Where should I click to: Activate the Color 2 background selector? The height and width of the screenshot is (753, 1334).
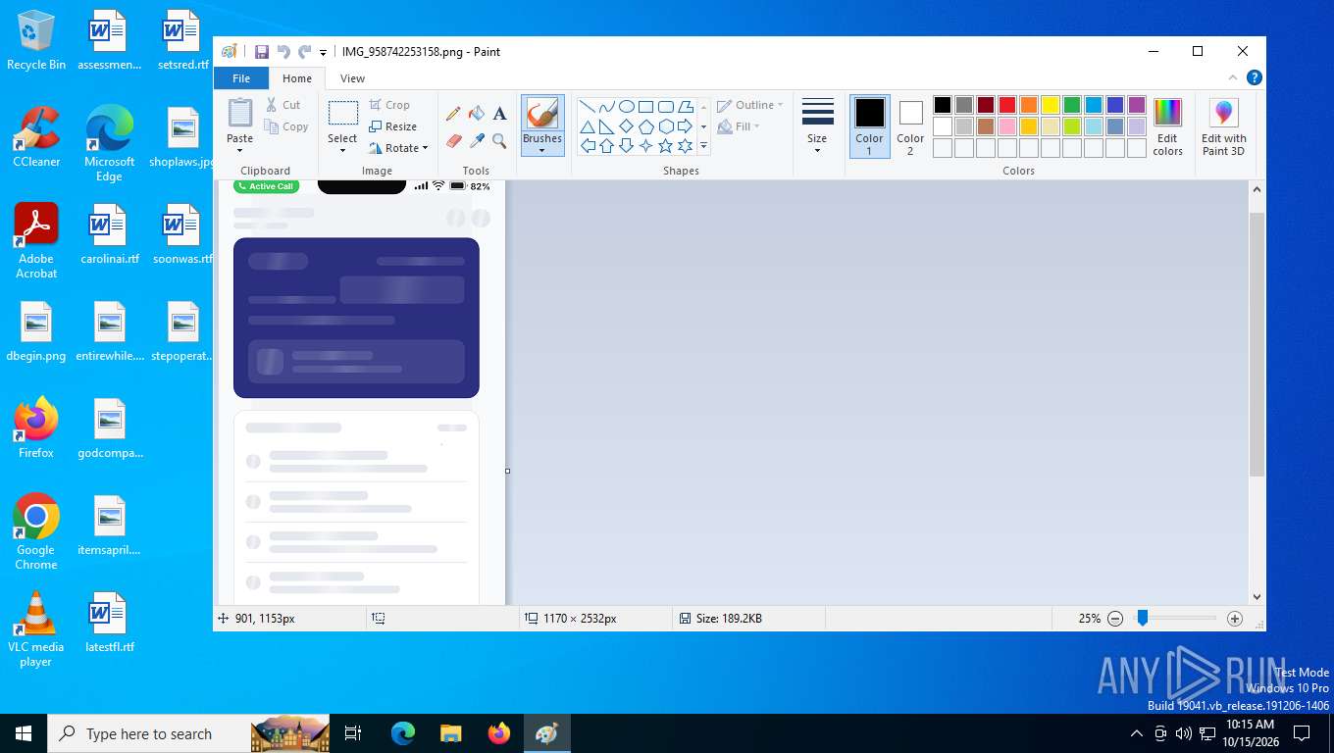pyautogui.click(x=910, y=126)
